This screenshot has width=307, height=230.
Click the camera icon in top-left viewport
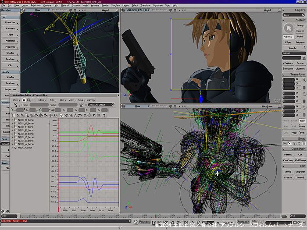point(70,10)
